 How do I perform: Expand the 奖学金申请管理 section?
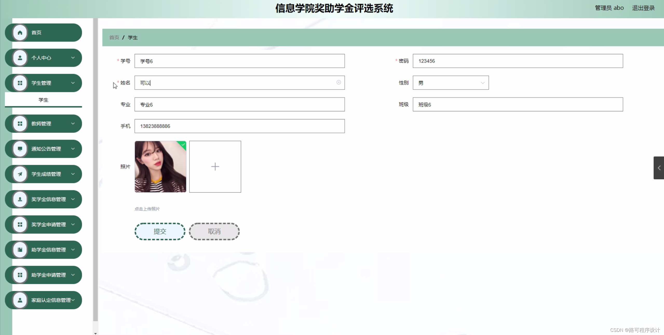73,224
